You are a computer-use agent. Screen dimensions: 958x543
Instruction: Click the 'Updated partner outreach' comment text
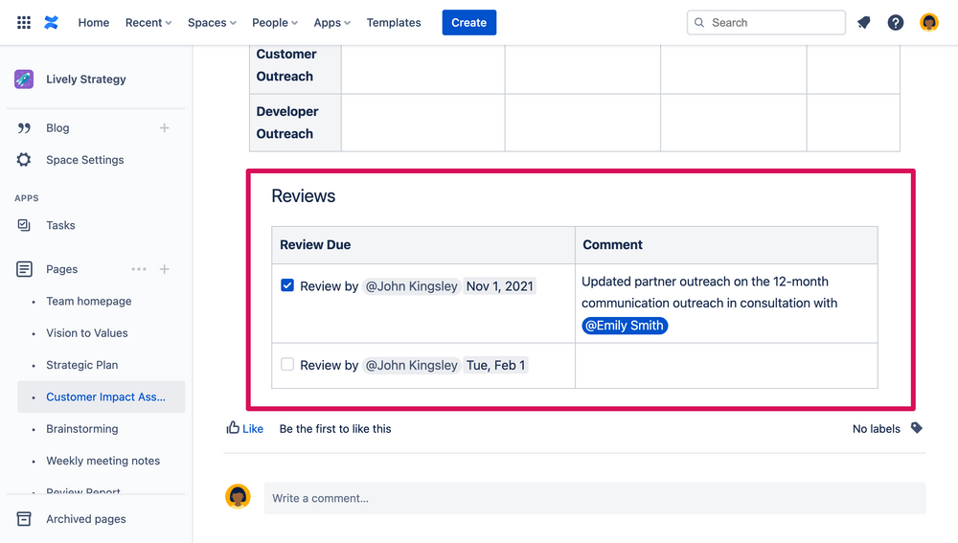click(x=709, y=292)
